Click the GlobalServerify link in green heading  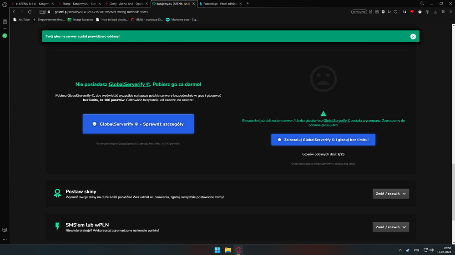pos(129,84)
